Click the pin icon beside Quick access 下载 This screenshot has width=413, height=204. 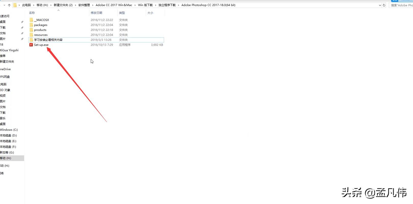(22, 28)
